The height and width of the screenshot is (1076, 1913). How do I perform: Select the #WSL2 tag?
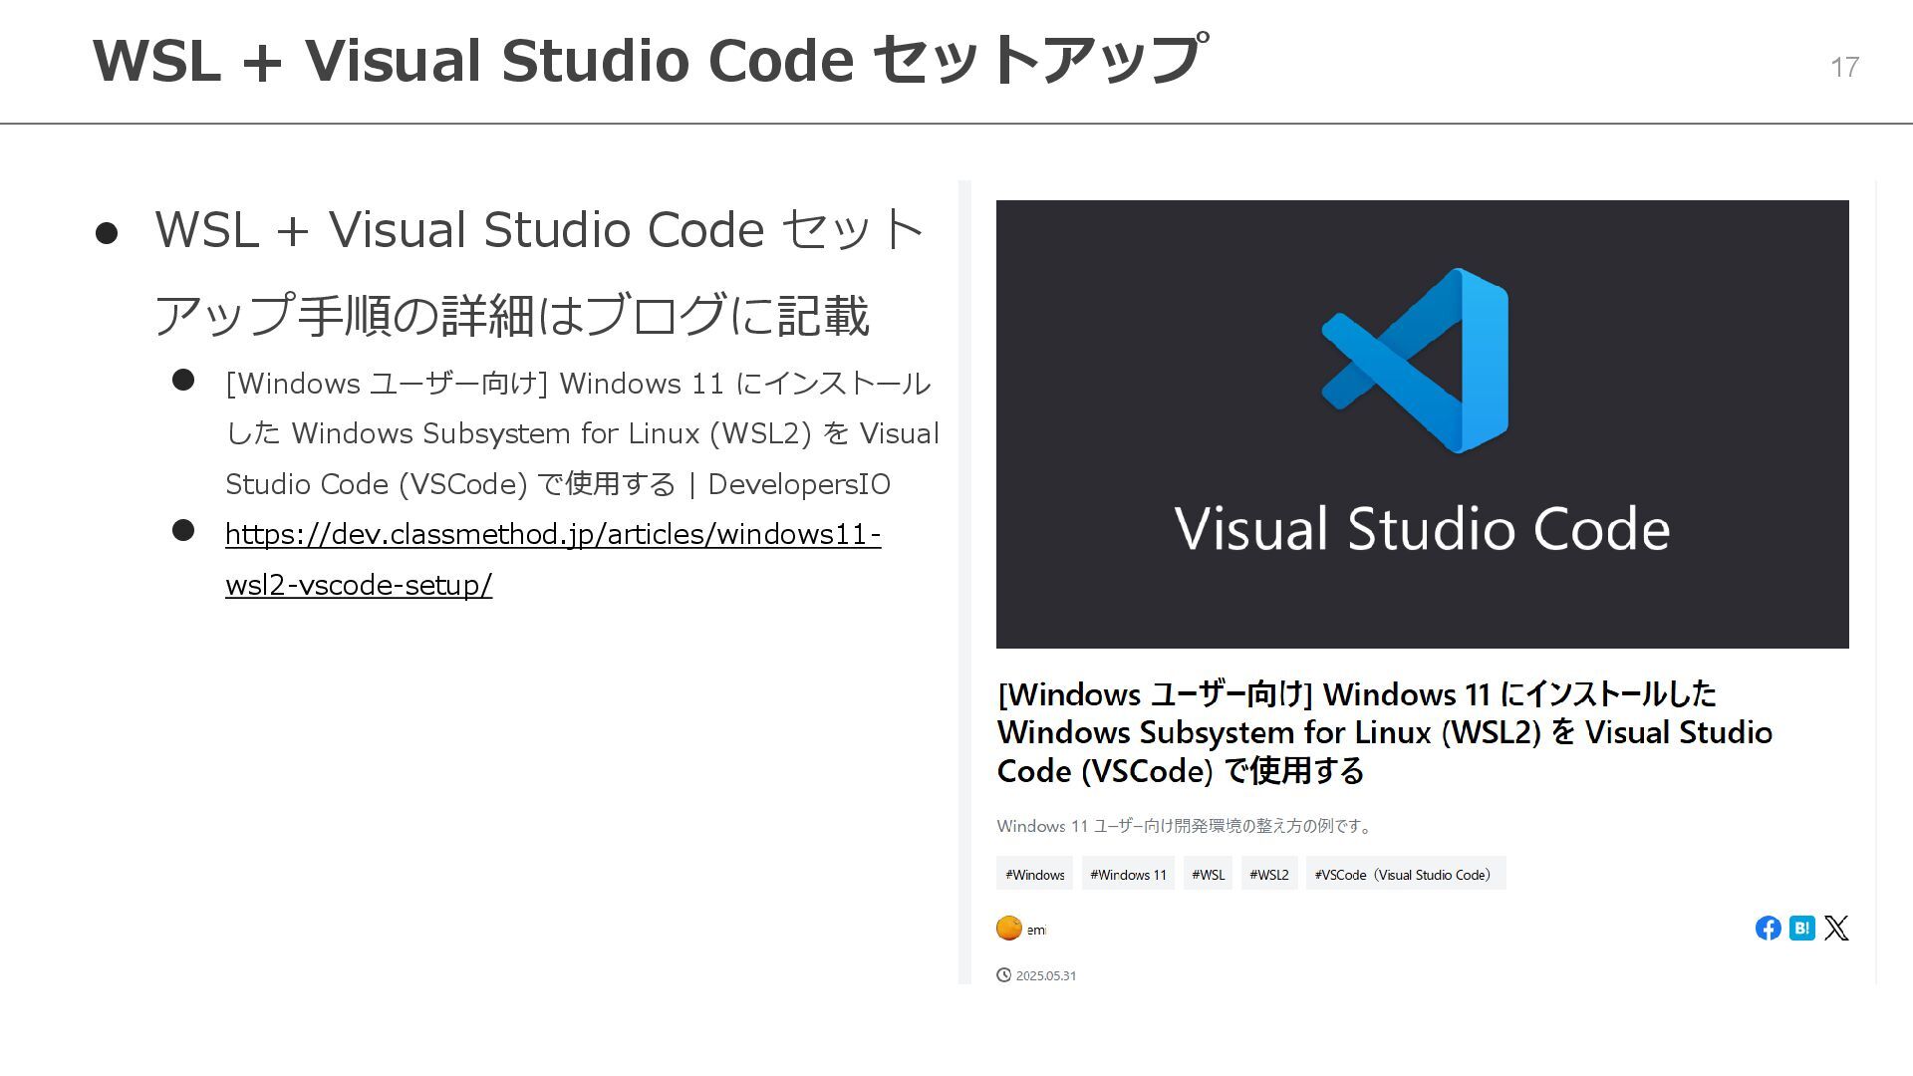(x=1269, y=874)
